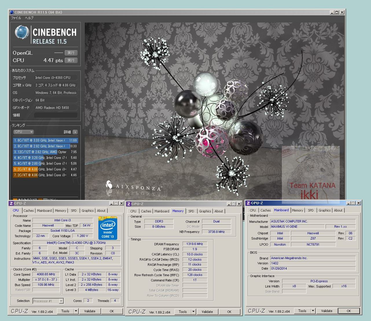Click Tools button in left CPU-Z window
This screenshot has width=371, height=321.
coord(65,311)
